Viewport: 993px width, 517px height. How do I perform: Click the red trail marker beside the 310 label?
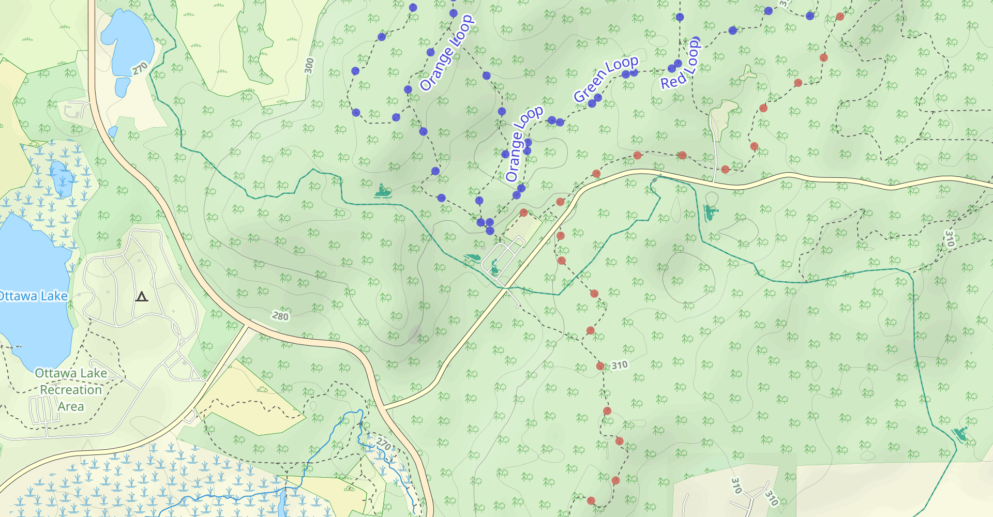[600, 366]
